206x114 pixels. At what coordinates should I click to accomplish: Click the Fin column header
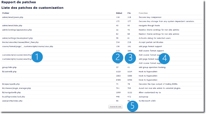pos(129,13)
